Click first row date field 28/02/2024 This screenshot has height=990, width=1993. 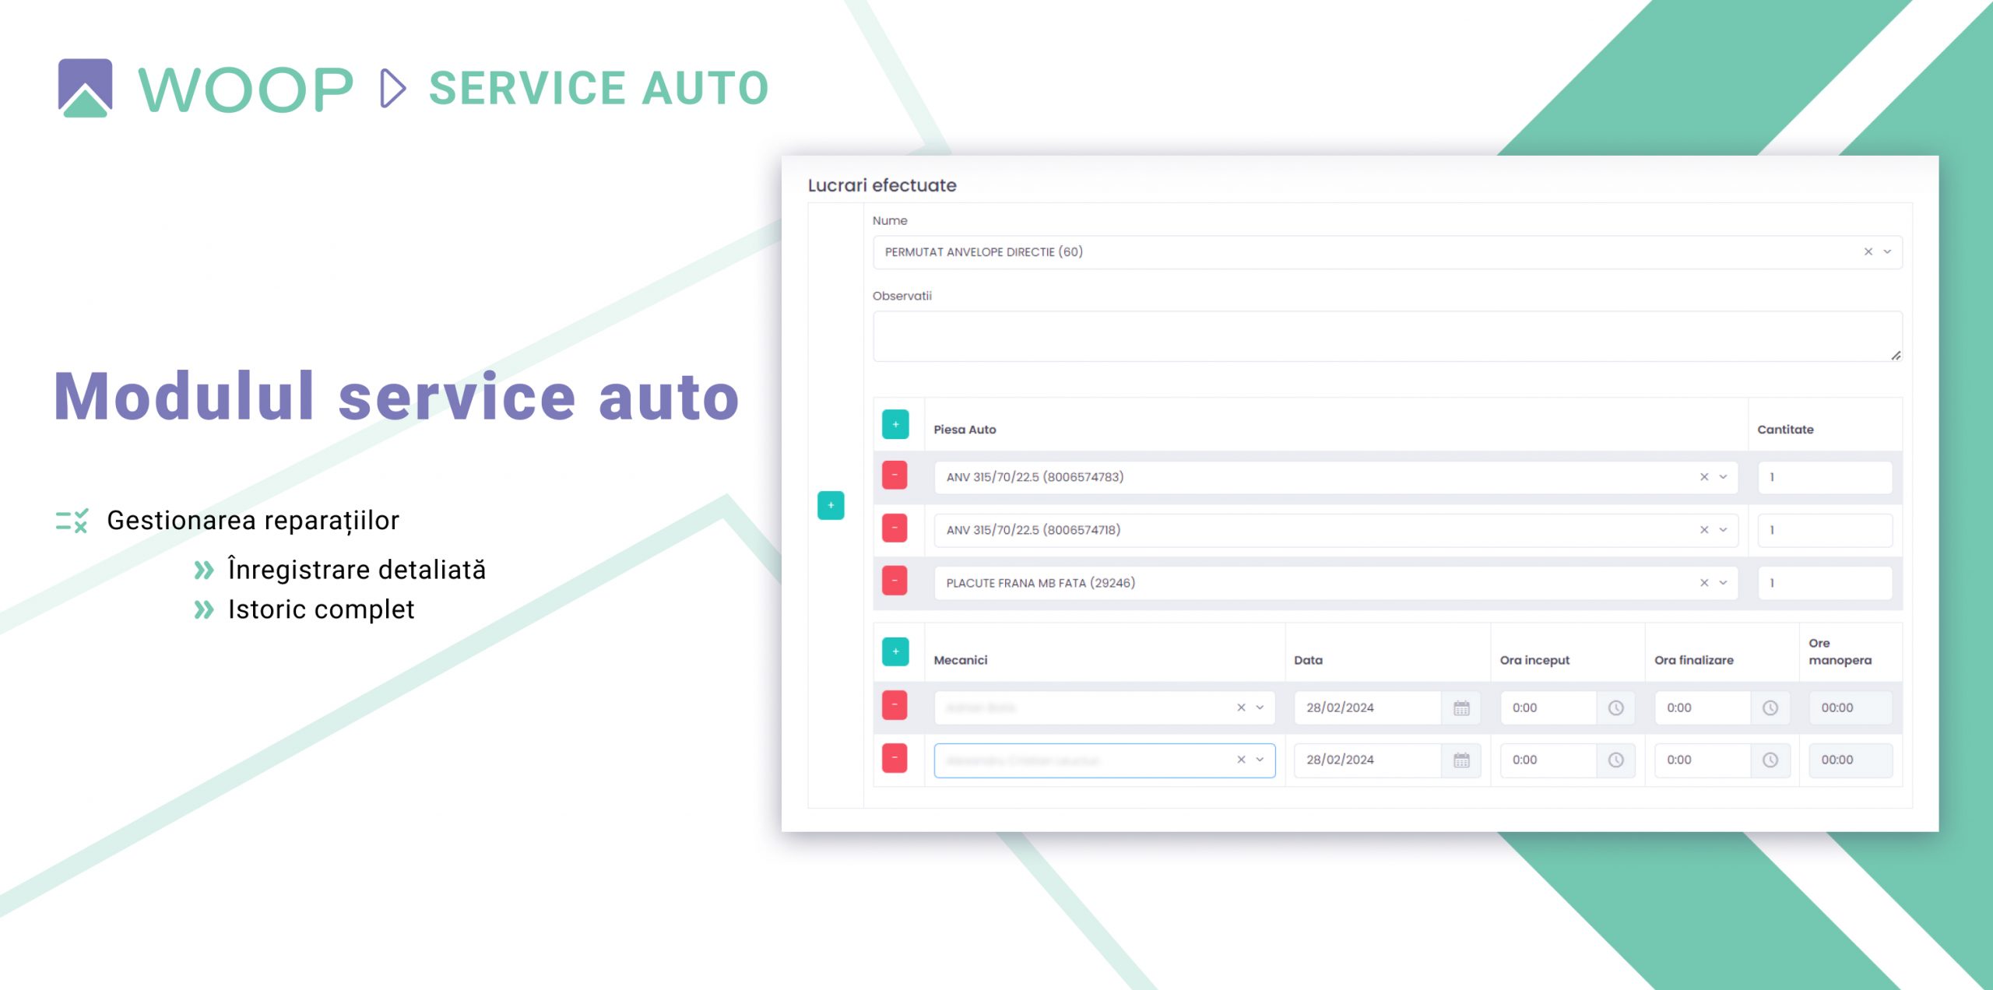(1368, 708)
